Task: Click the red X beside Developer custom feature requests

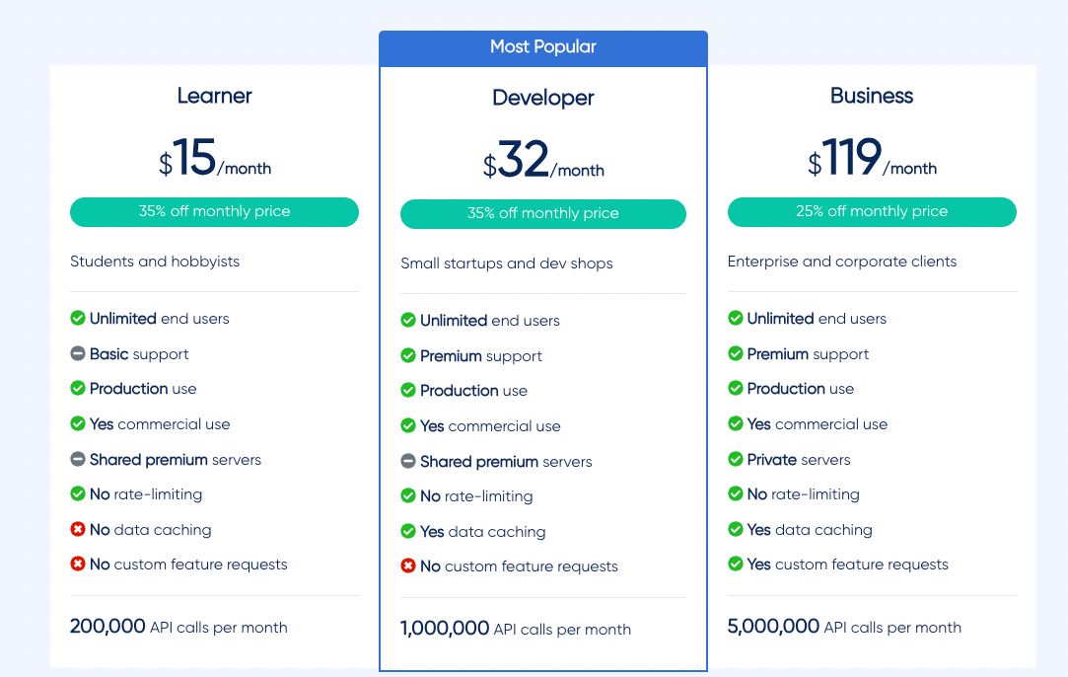Action: (408, 566)
